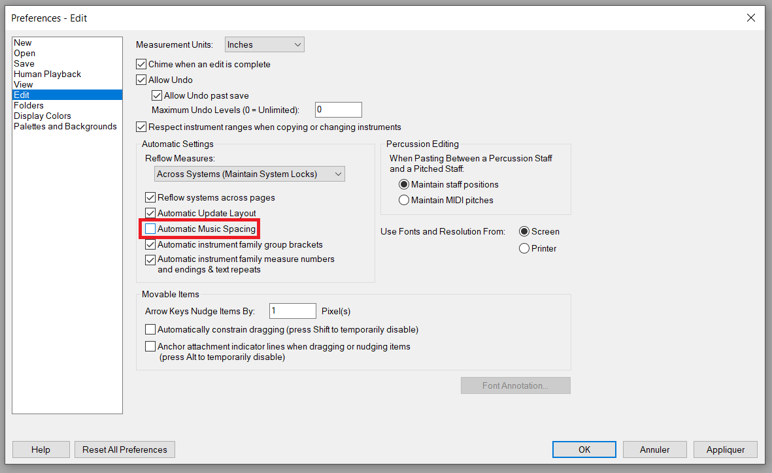Viewport: 772px width, 473px height.
Task: Click the Appliquer button
Action: (x=726, y=449)
